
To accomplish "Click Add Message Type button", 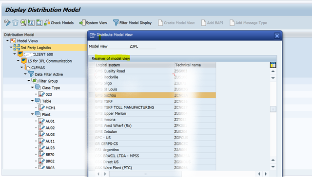I will coord(248,23).
